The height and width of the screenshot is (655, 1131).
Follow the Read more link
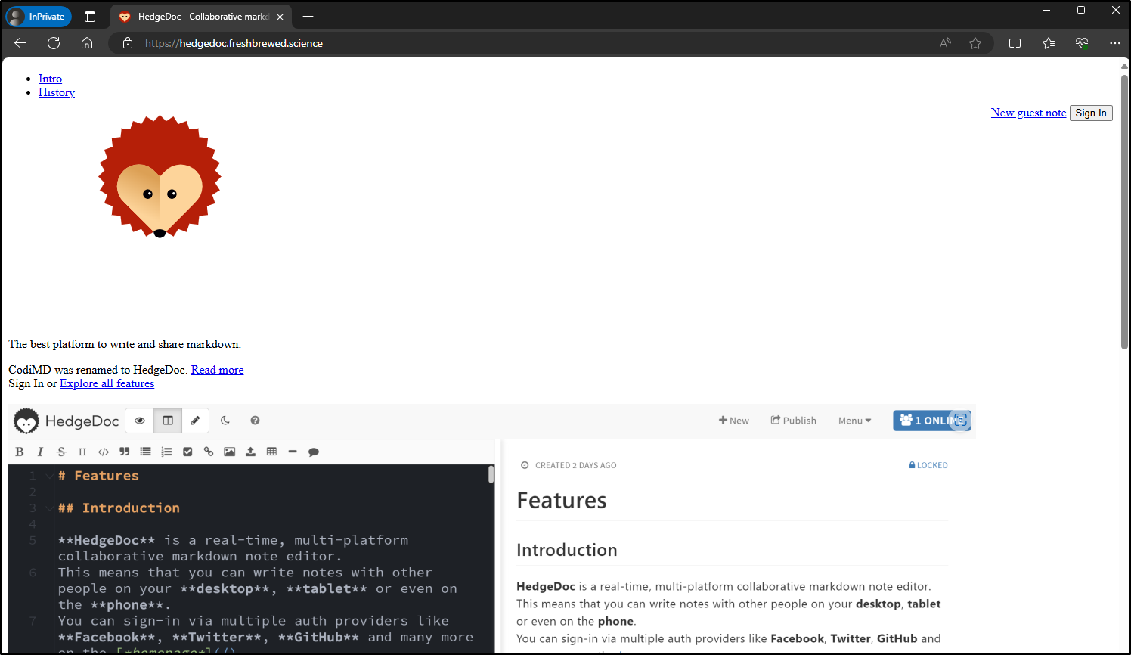[217, 370]
